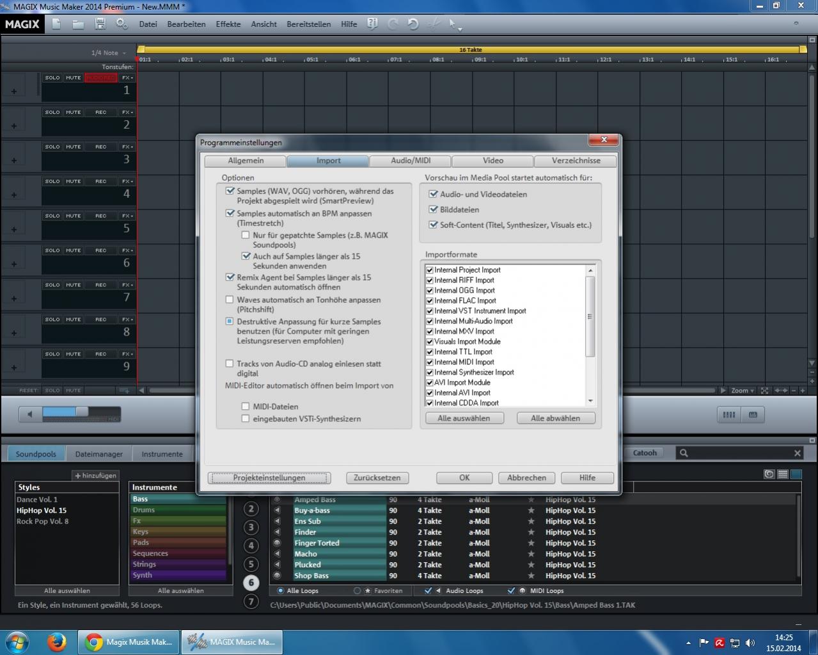Screen dimensions: 818x655
Task: Enable MIDI-Dateien checkbox
Action: (246, 407)
